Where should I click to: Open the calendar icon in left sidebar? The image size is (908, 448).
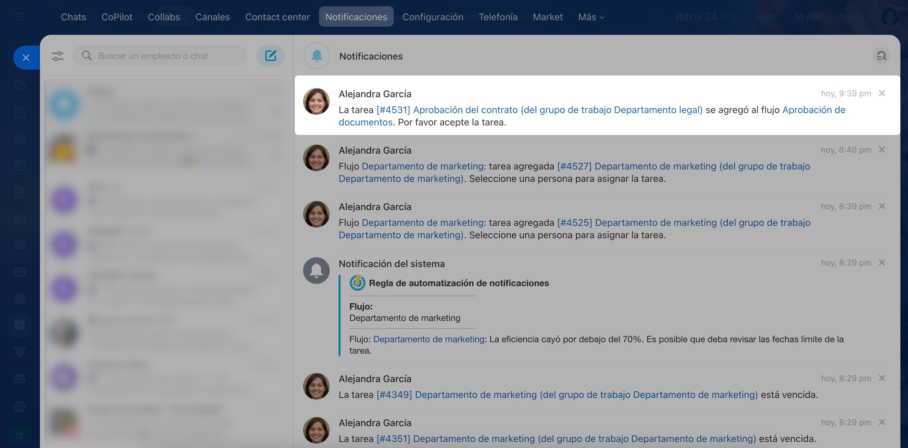click(20, 165)
